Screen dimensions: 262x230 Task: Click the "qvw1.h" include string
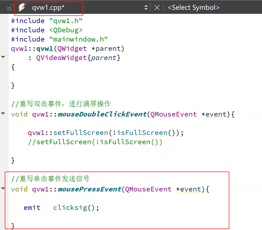pos(66,21)
